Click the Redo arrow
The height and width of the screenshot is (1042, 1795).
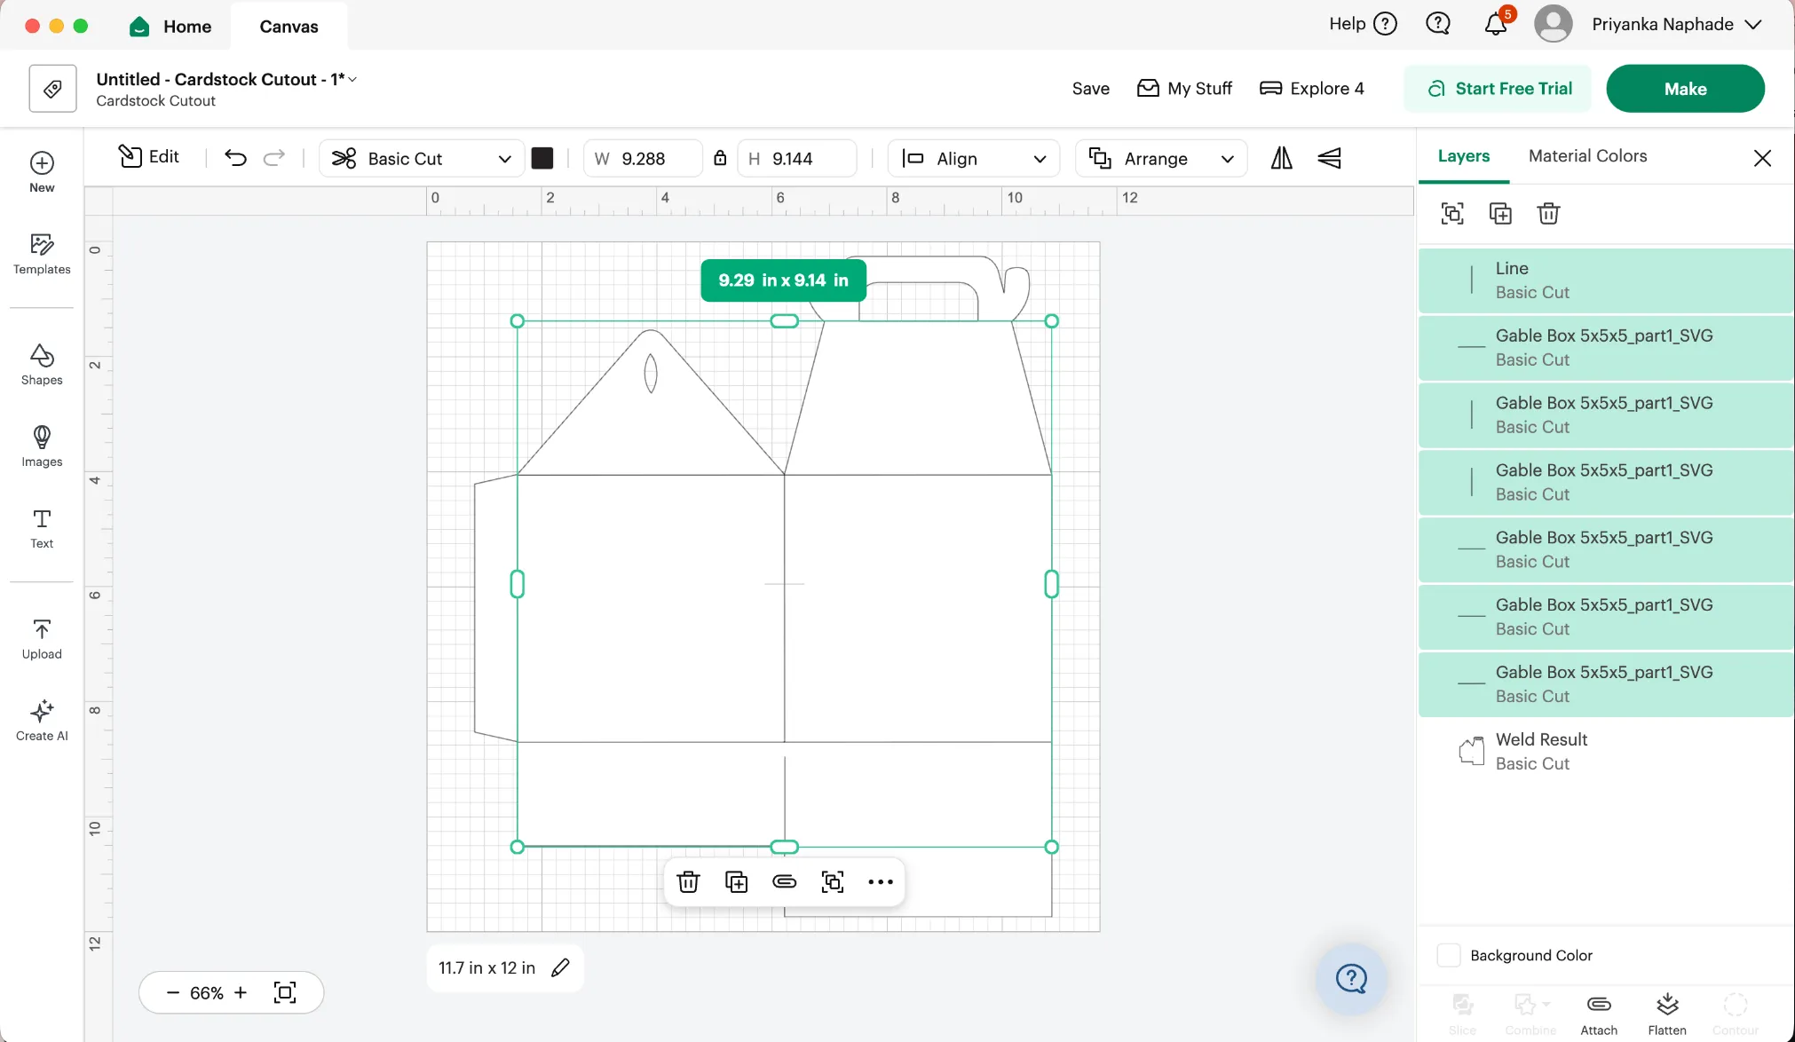point(274,158)
